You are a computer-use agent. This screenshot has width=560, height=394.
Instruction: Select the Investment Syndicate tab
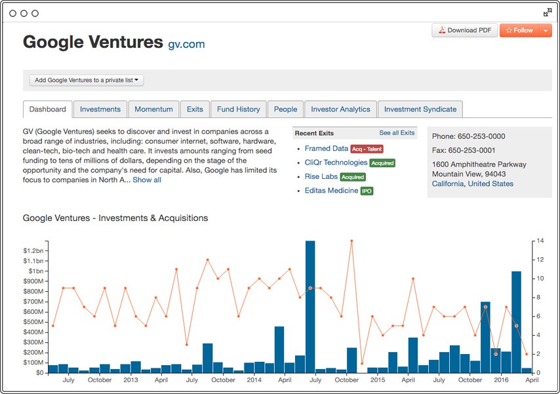pos(420,109)
